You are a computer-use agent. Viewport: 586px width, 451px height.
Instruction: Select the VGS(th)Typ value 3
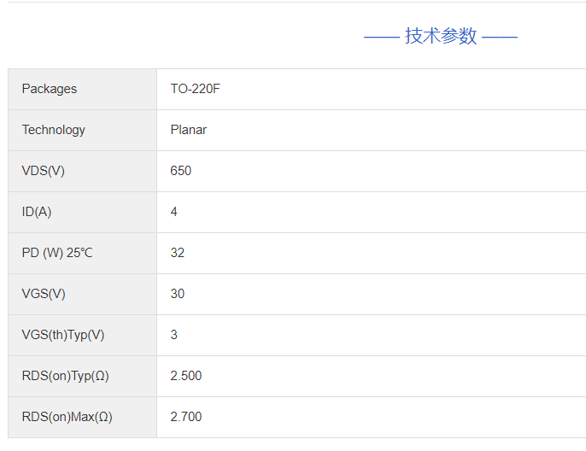point(173,335)
